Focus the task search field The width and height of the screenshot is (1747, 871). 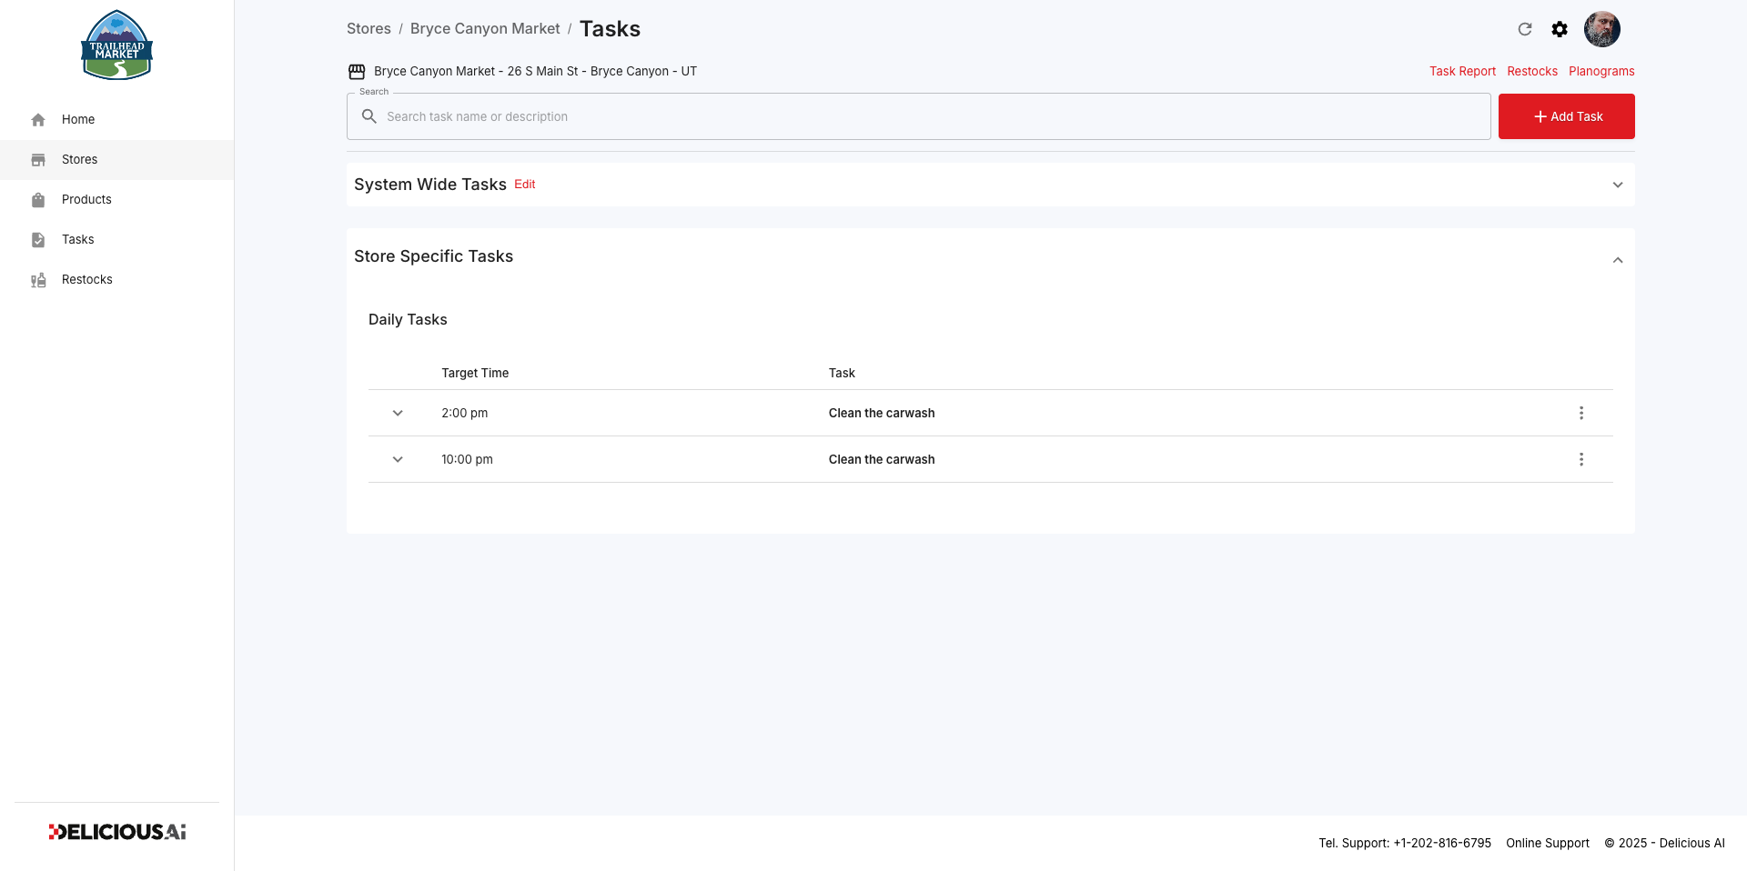[918, 116]
